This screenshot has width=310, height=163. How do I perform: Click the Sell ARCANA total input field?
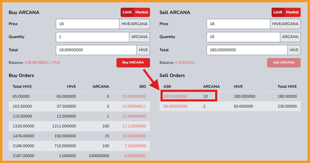(x=247, y=50)
